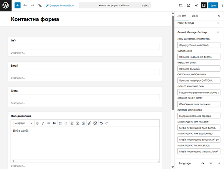Save the form

pos(213,6)
